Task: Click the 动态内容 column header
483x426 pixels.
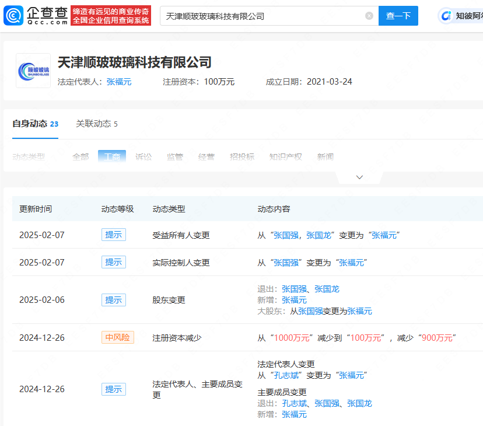Action: coord(274,209)
